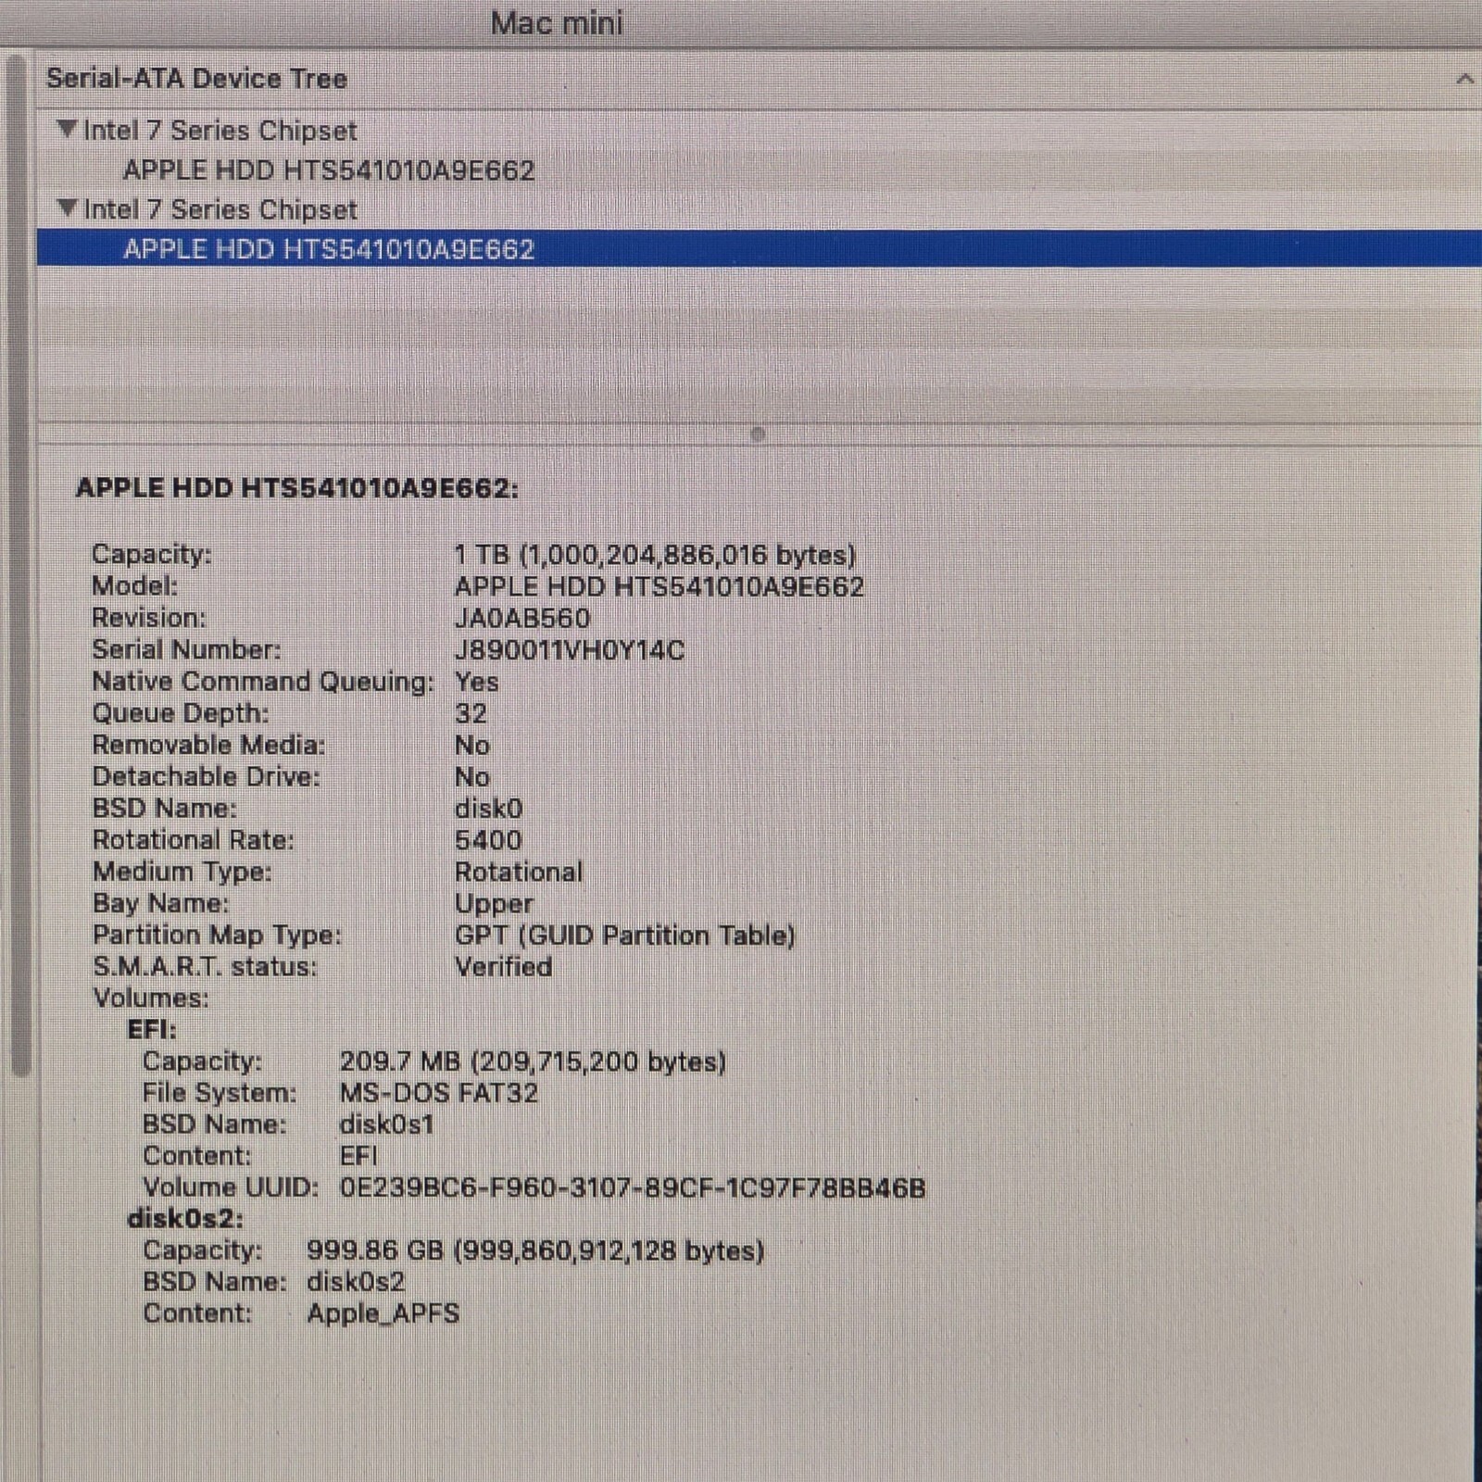Click the S.M.A.R.T. status: label
The image size is (1482, 1482).
pyautogui.click(x=205, y=966)
